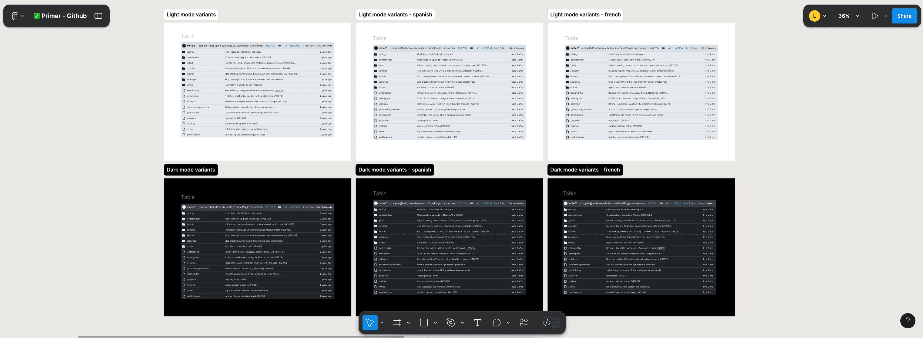
Task: Click the Table heading in Light mode variants frame
Action: (x=188, y=36)
